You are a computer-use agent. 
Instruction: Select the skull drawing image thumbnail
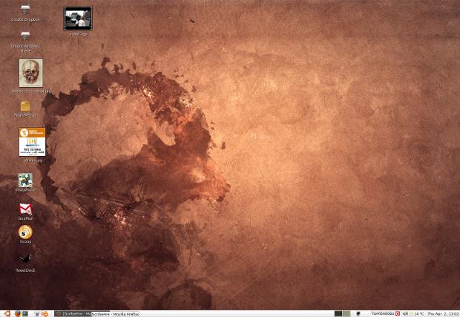tap(31, 73)
